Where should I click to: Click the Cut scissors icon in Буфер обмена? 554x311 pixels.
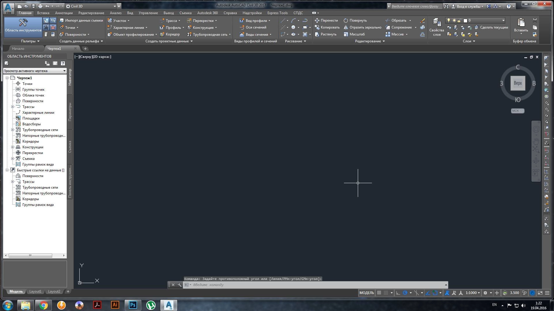point(535,20)
